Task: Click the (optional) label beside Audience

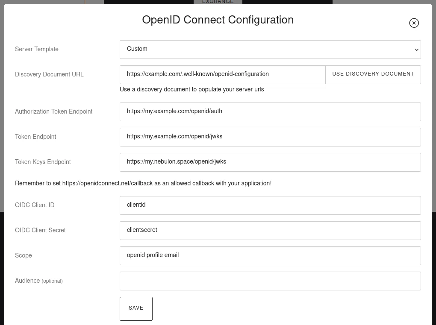Action: tap(52, 281)
